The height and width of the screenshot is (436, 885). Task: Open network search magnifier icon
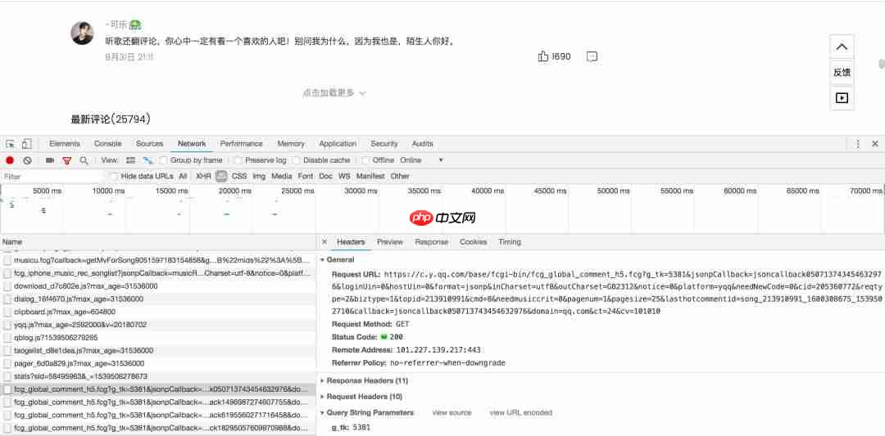(84, 160)
